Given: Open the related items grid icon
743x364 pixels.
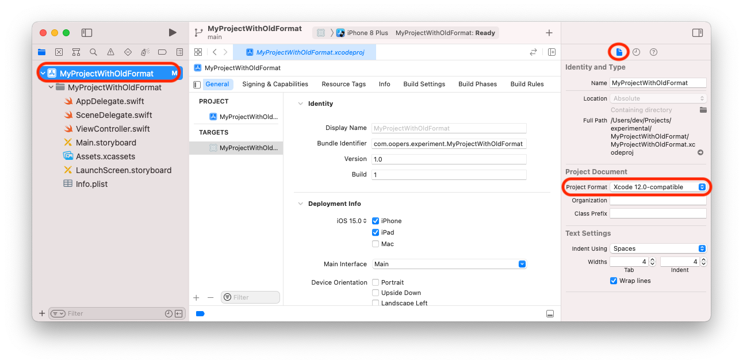Looking at the screenshot, I should pos(198,52).
